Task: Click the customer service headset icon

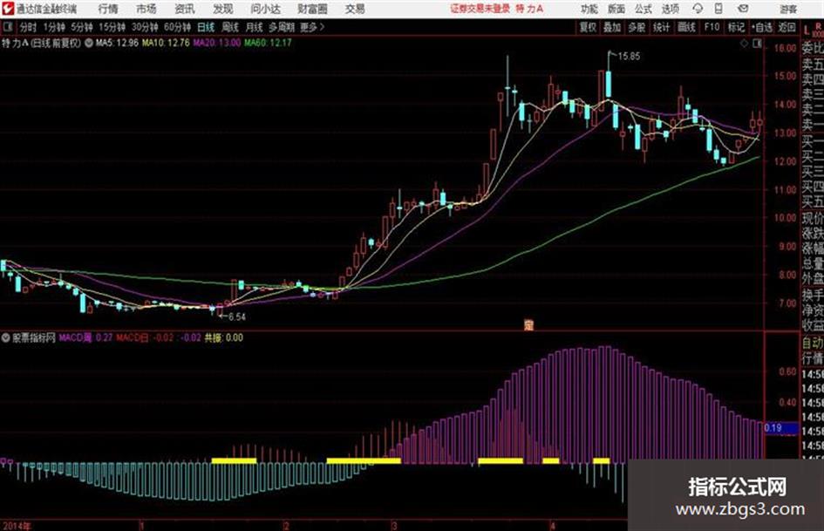Action: pos(698,9)
